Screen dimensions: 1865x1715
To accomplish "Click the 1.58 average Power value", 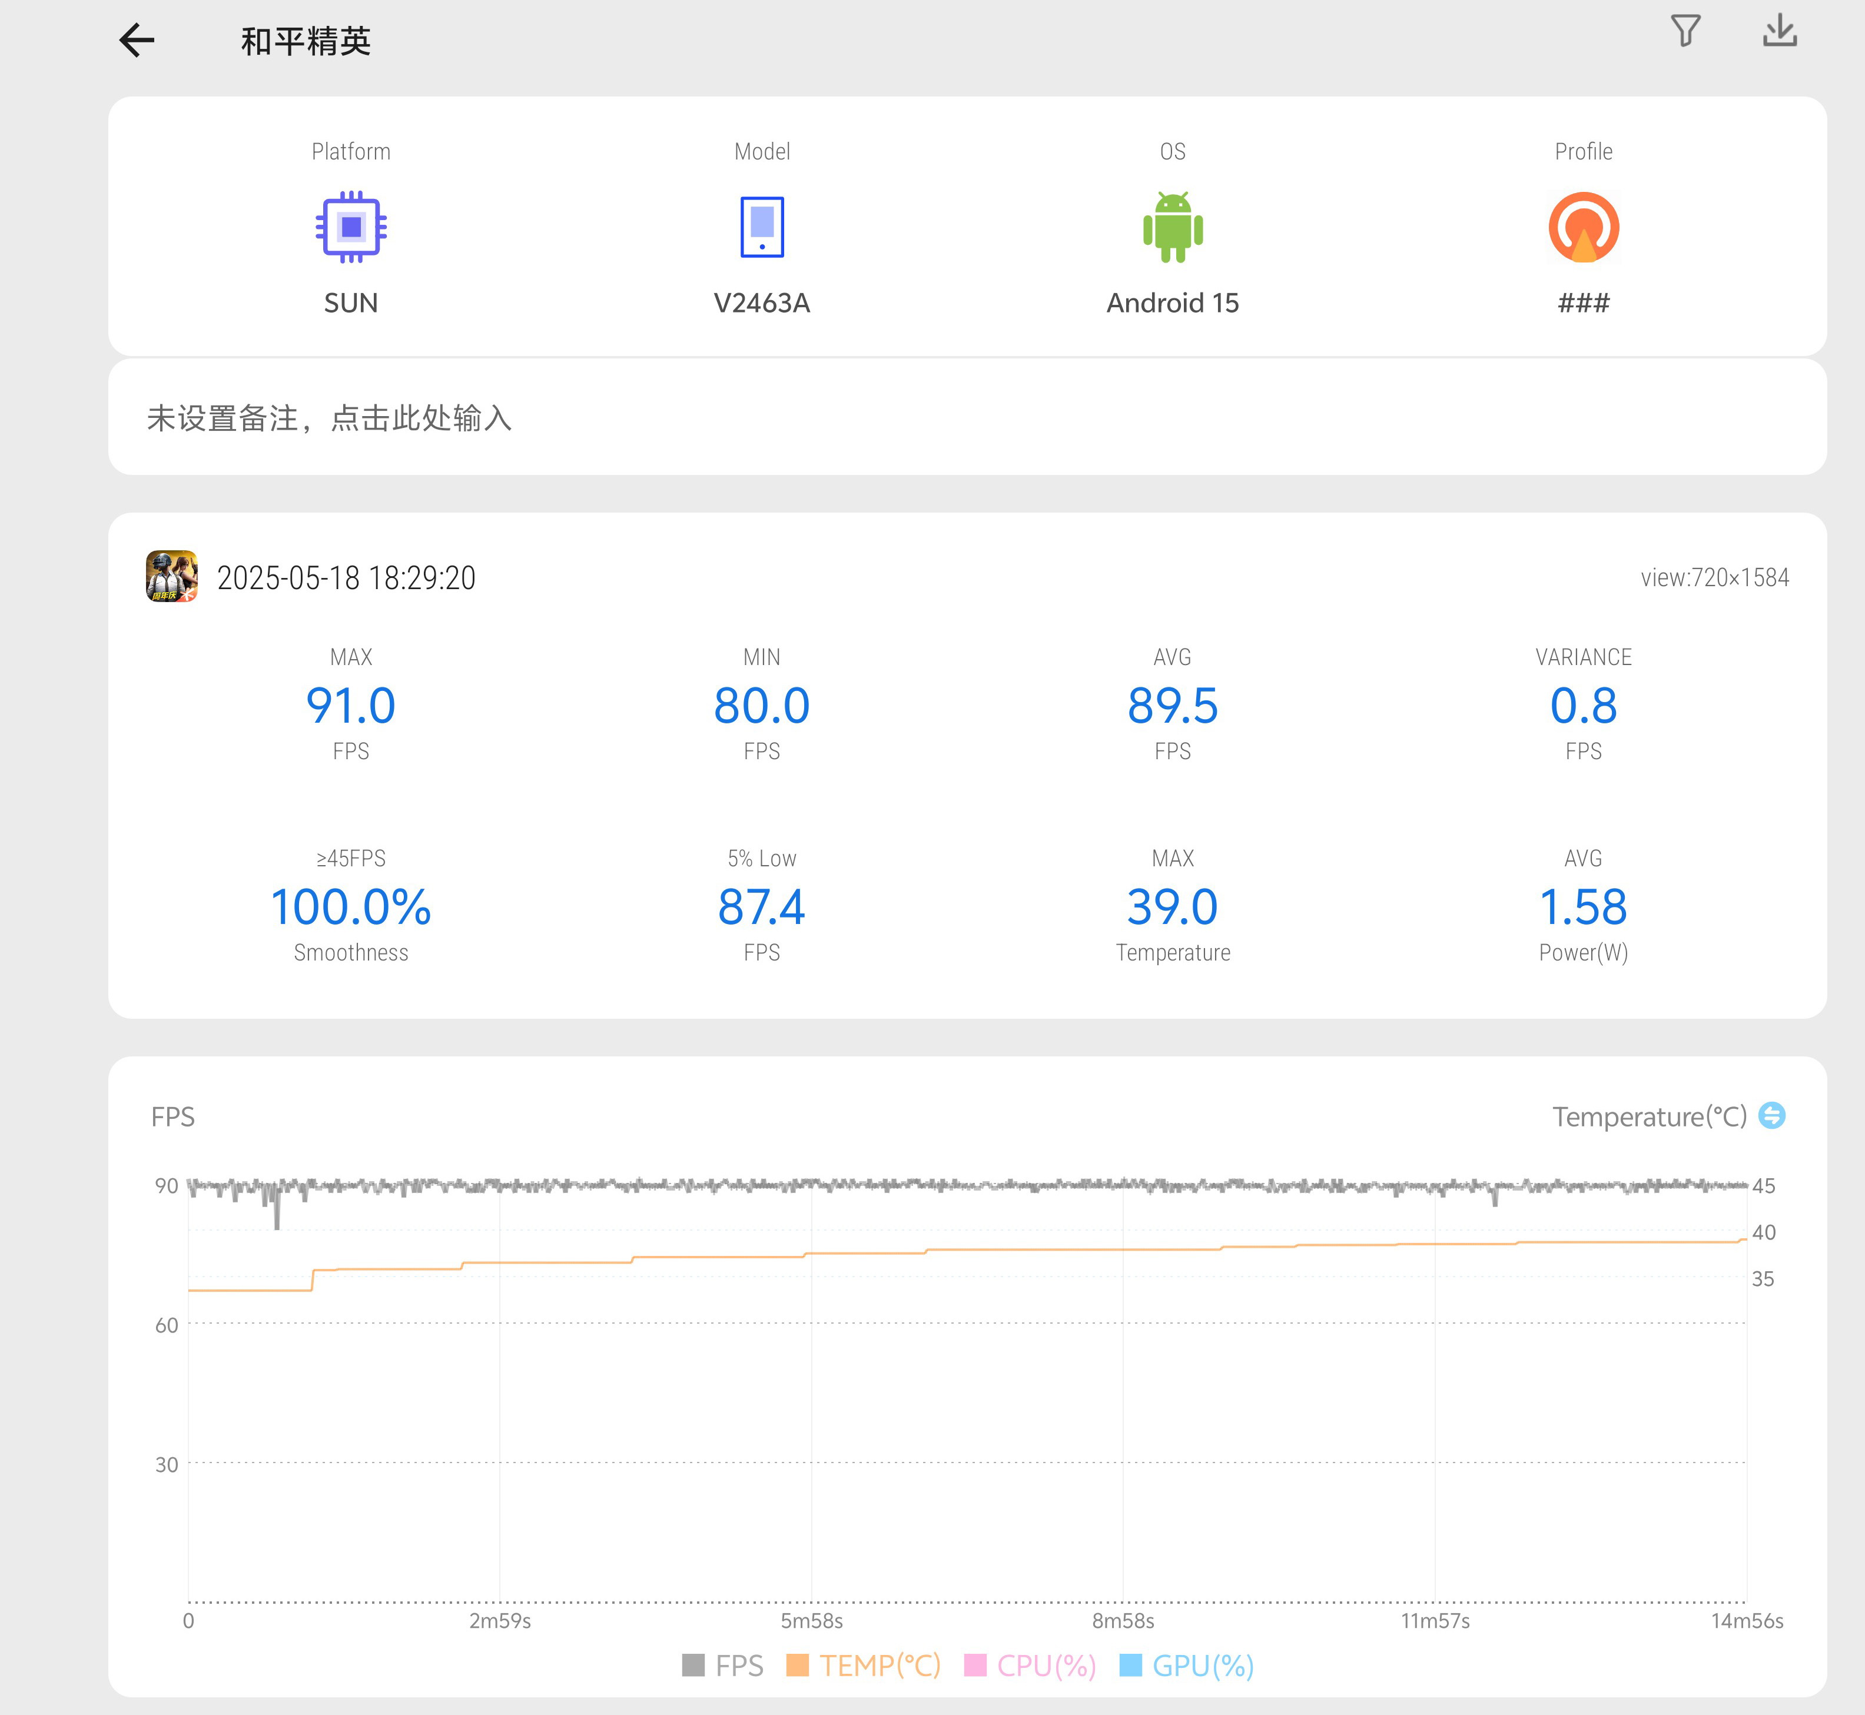I will 1584,907.
